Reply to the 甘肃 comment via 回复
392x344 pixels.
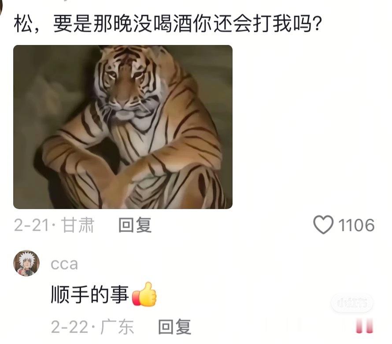point(135,225)
